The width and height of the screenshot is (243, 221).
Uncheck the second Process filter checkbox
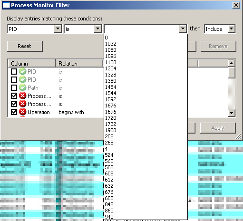pos(14,104)
